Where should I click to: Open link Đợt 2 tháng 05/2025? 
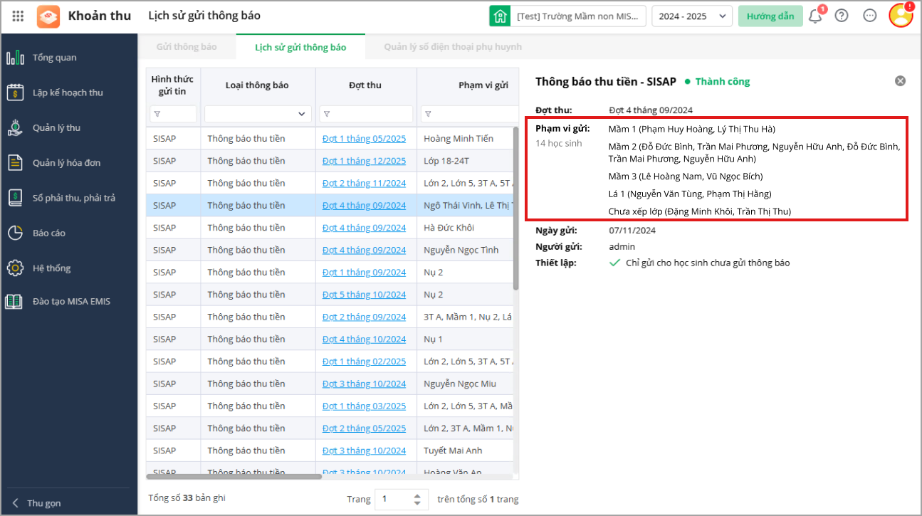coord(364,428)
